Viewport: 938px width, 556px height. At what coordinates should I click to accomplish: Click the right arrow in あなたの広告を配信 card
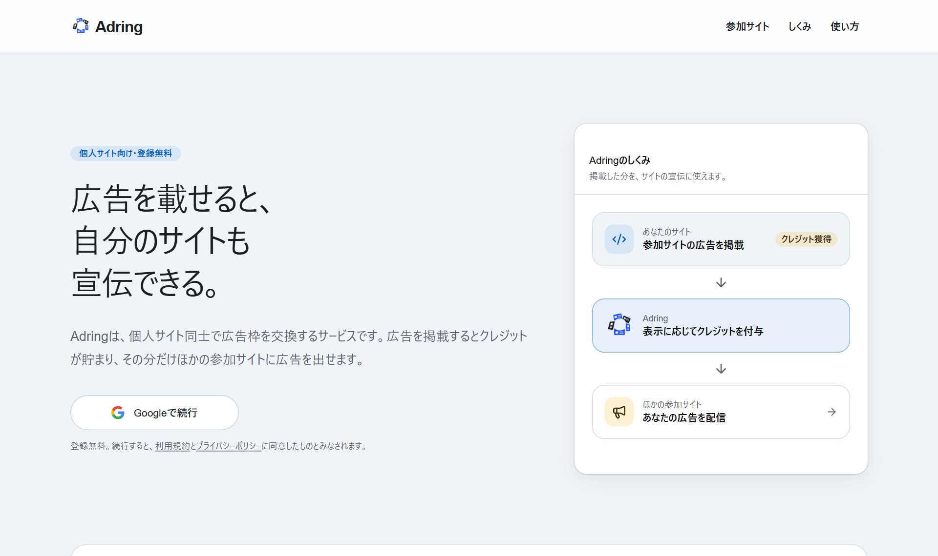(831, 412)
